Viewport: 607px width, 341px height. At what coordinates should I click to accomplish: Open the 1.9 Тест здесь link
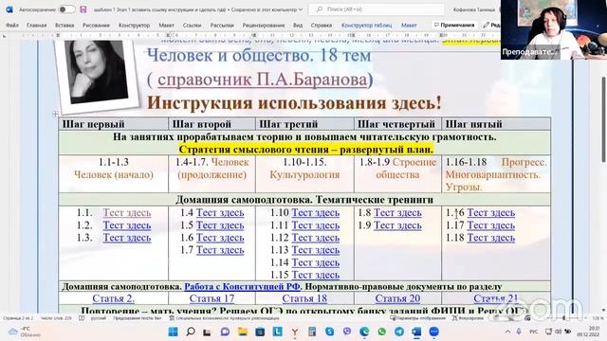point(397,225)
